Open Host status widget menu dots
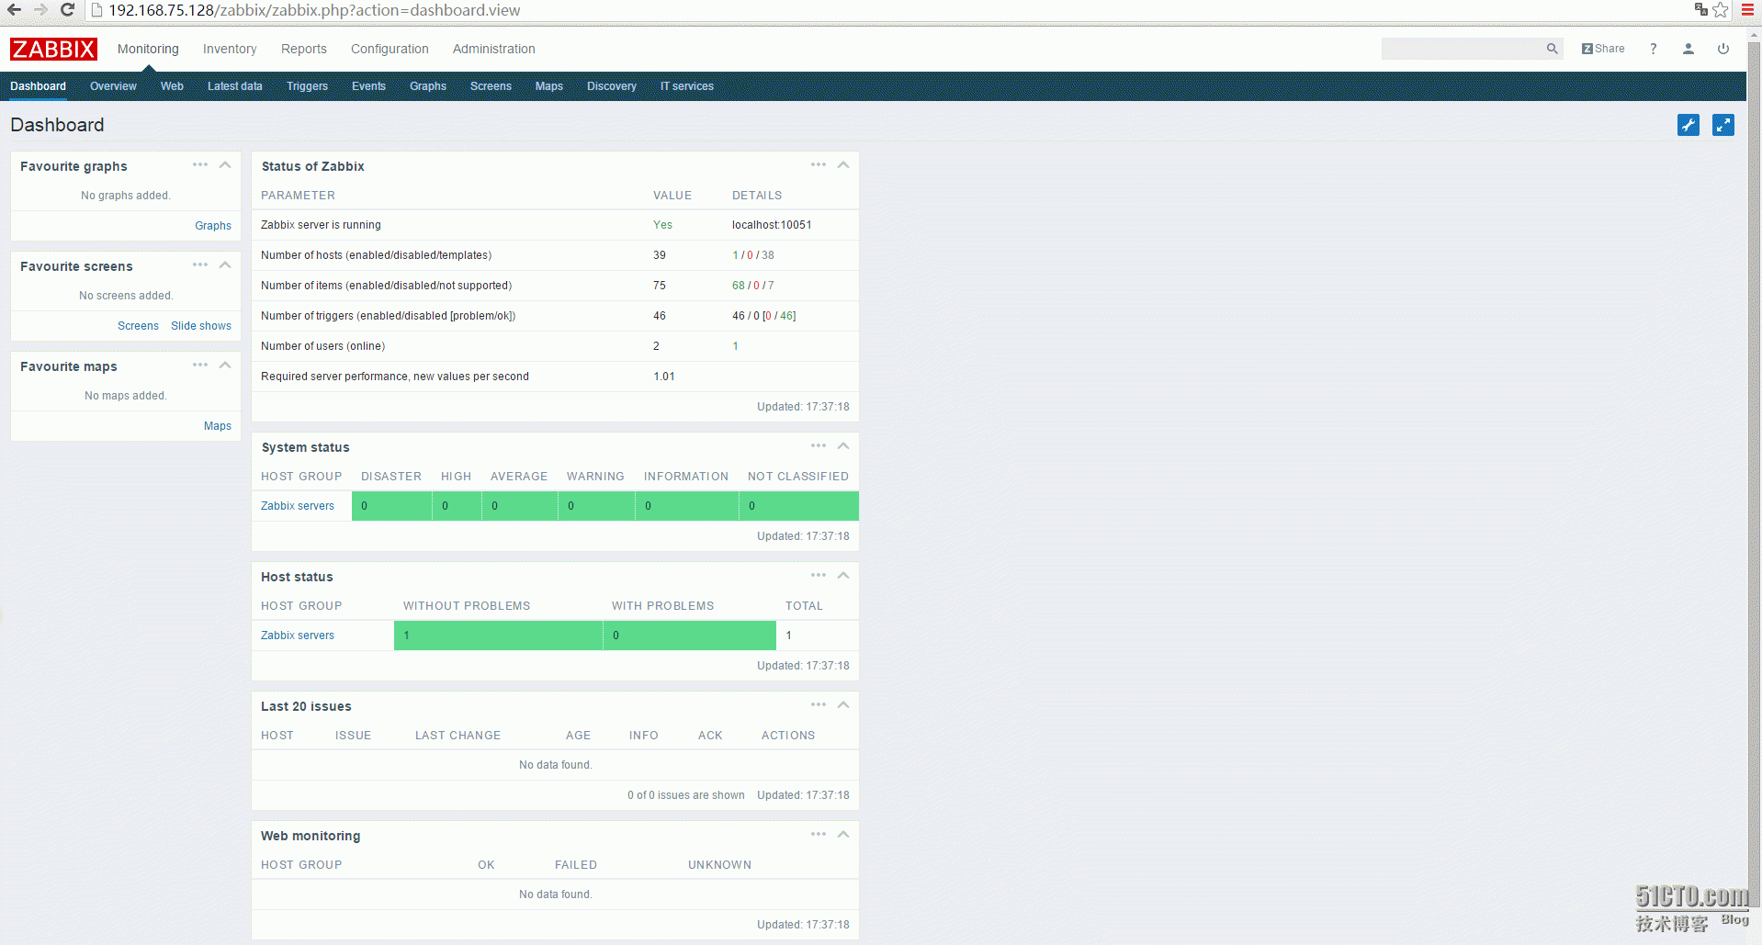This screenshot has height=945, width=1762. [819, 576]
